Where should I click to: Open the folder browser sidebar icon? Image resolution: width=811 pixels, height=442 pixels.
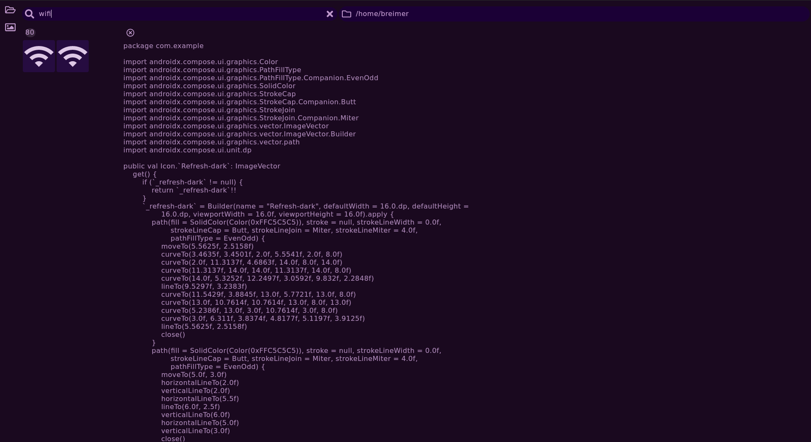(10, 10)
